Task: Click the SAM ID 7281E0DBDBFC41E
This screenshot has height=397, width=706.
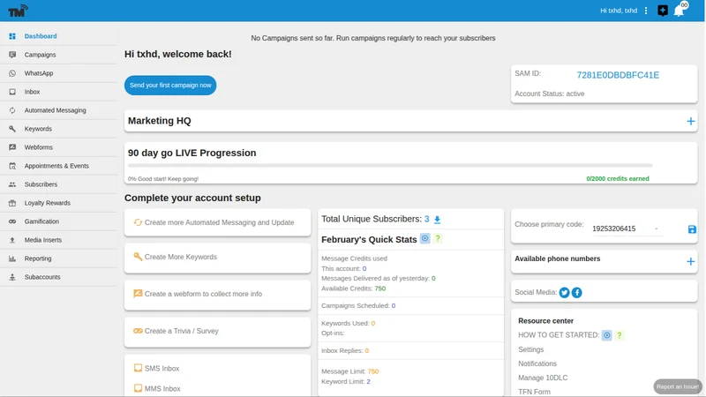Action: pyautogui.click(x=618, y=75)
